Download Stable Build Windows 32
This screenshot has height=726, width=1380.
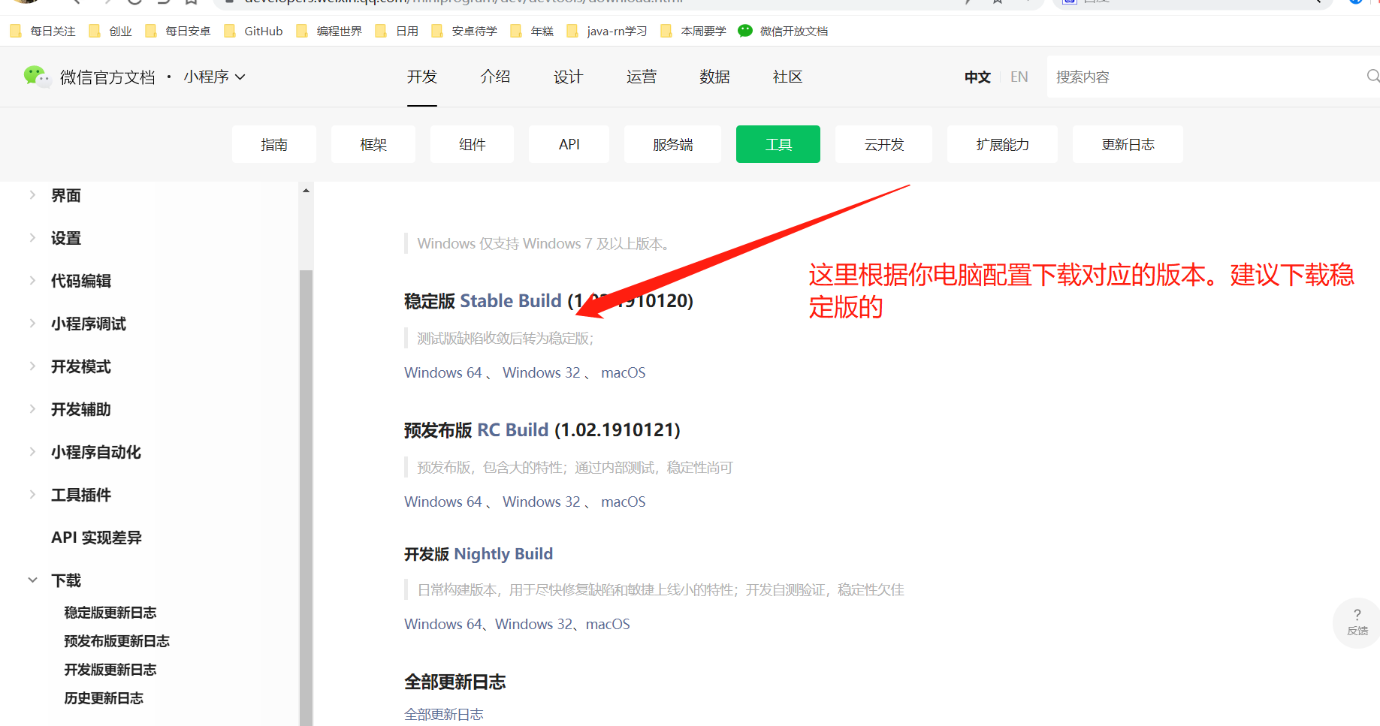pos(542,372)
